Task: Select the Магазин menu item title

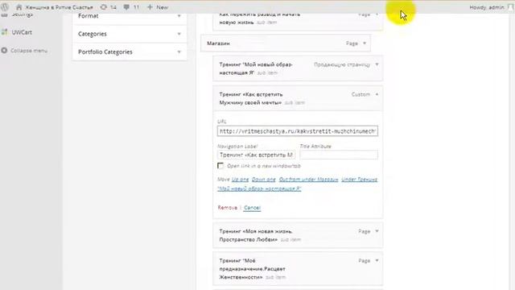Action: [218, 43]
